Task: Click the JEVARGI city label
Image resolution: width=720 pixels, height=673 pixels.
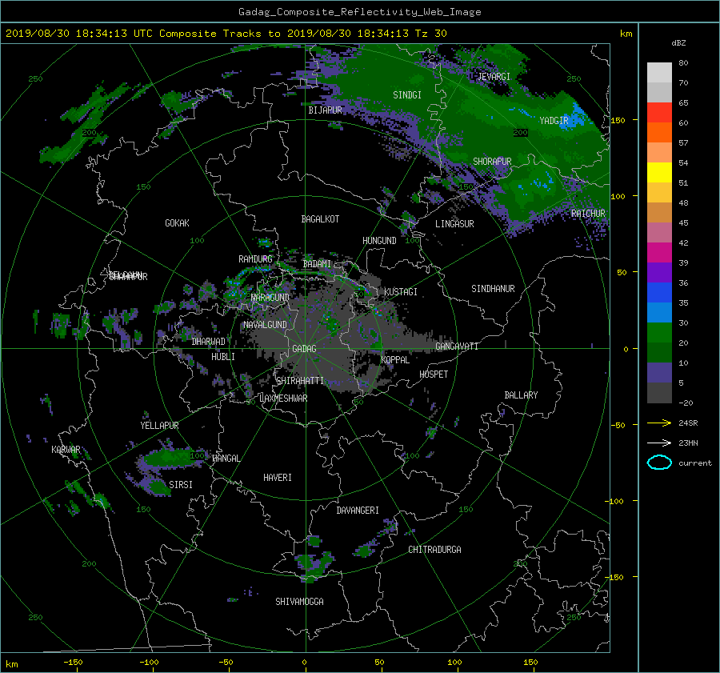Action: [494, 77]
